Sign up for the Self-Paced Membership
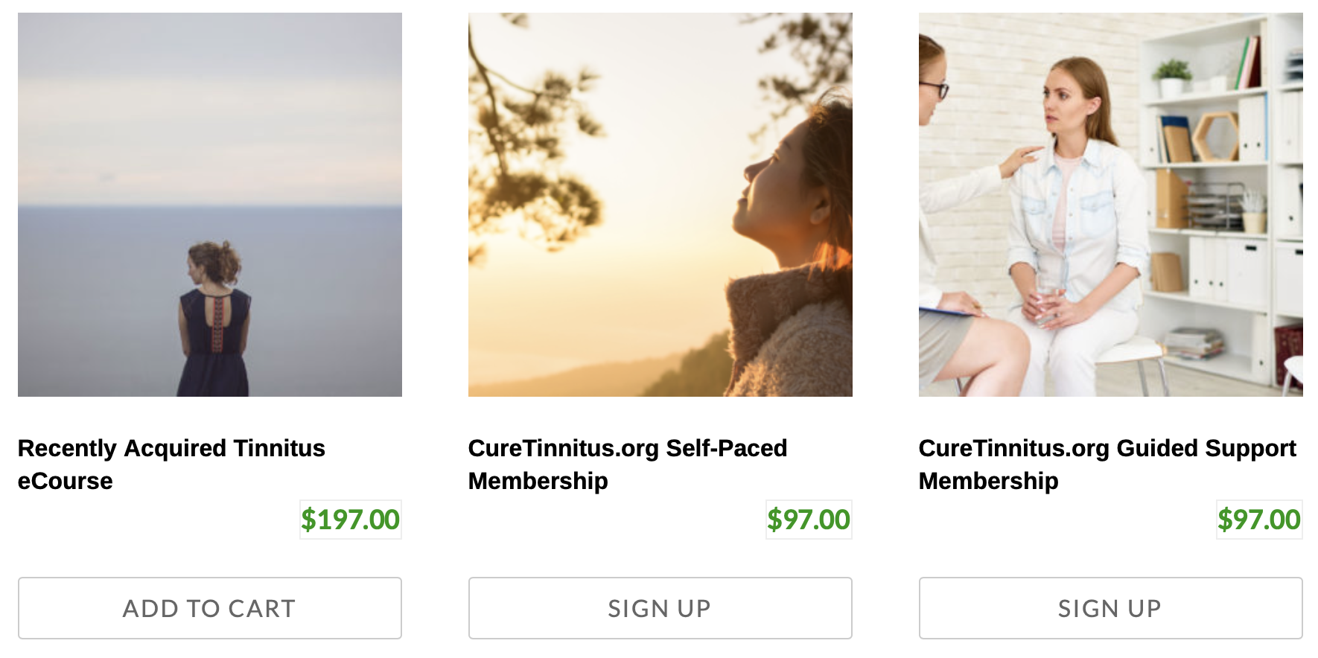1318x658 pixels. [660, 608]
